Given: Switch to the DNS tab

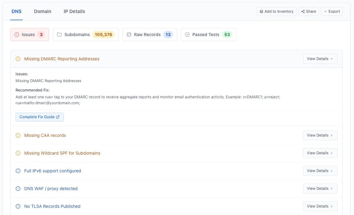Looking at the screenshot, I should pos(16,12).
